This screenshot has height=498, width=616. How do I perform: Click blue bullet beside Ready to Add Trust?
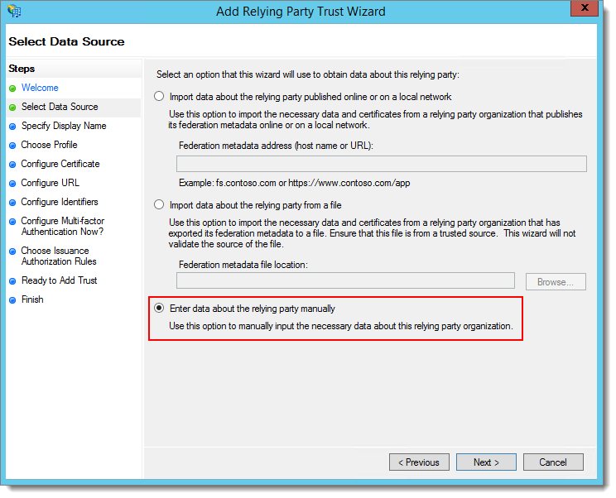[x=12, y=281]
